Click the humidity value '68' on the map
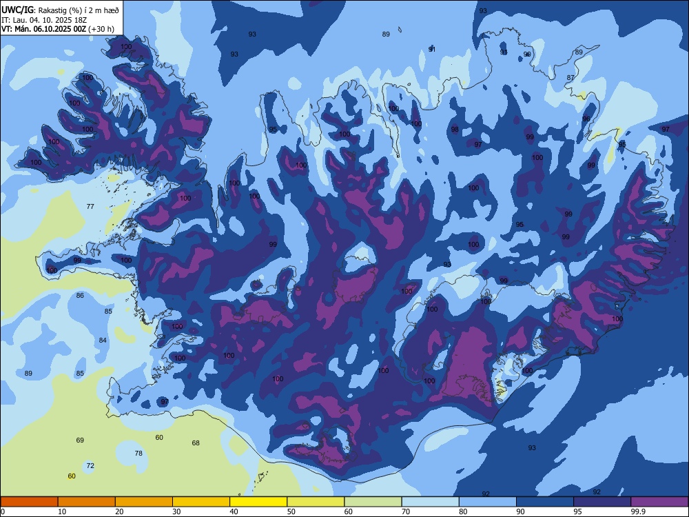Image resolution: width=689 pixels, height=517 pixels. pos(196,443)
